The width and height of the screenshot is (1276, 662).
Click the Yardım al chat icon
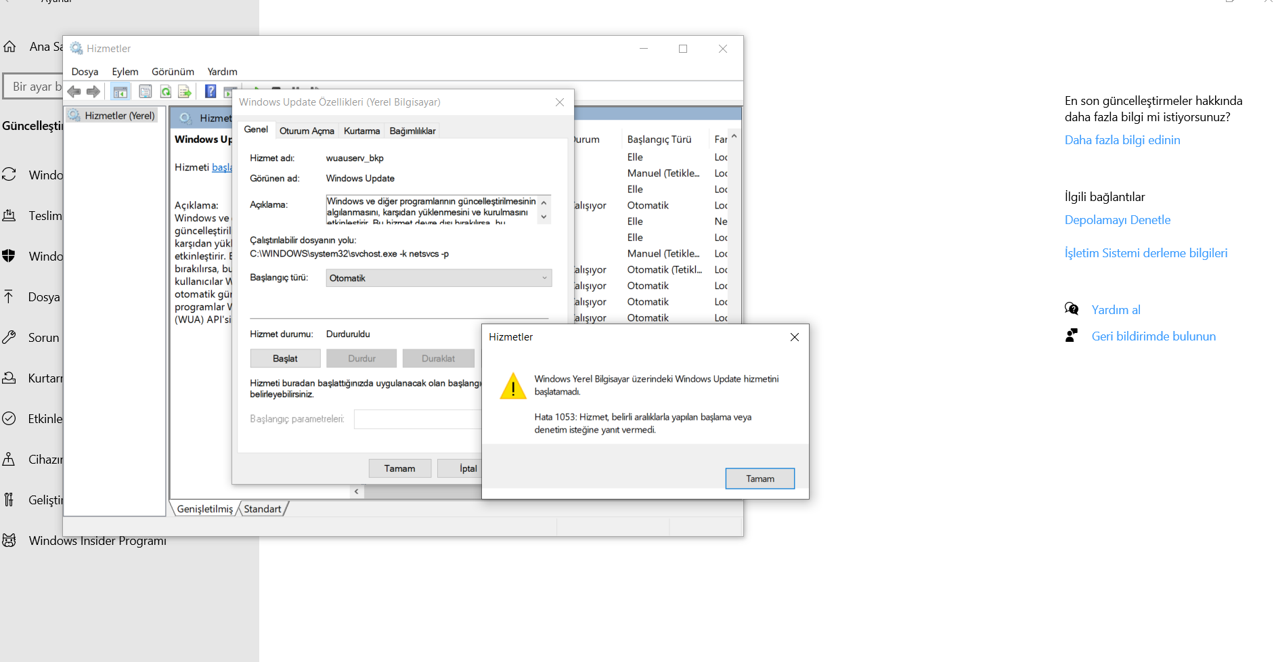pos(1072,309)
